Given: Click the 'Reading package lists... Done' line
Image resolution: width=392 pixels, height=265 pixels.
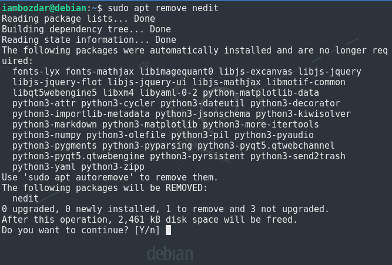Looking at the screenshot, I should (78, 19).
